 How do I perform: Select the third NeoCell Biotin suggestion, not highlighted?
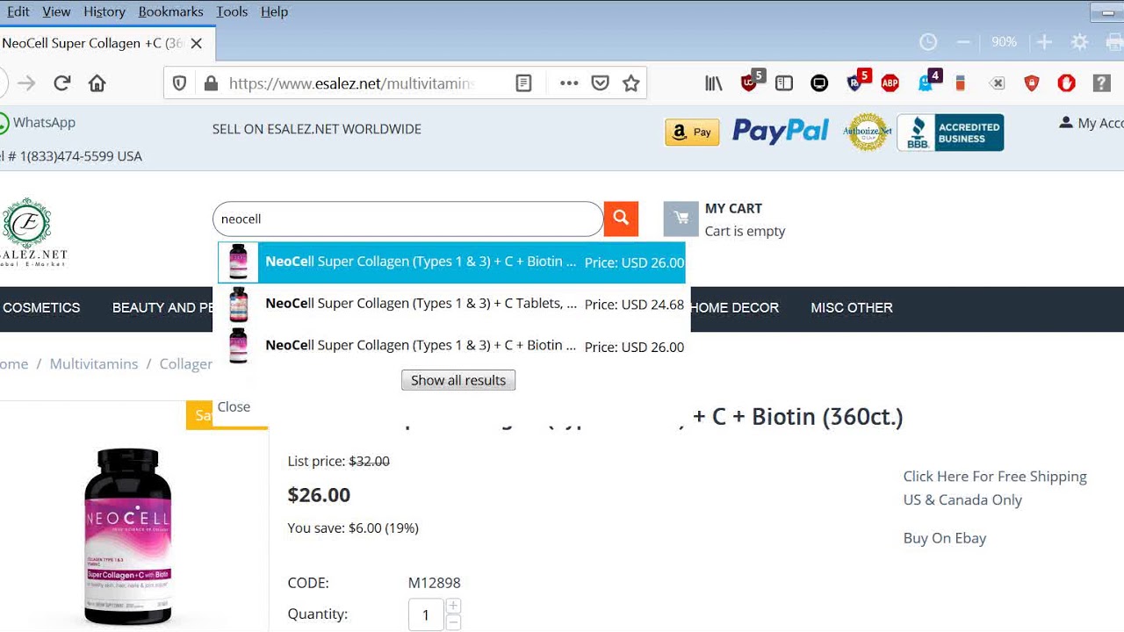[451, 346]
